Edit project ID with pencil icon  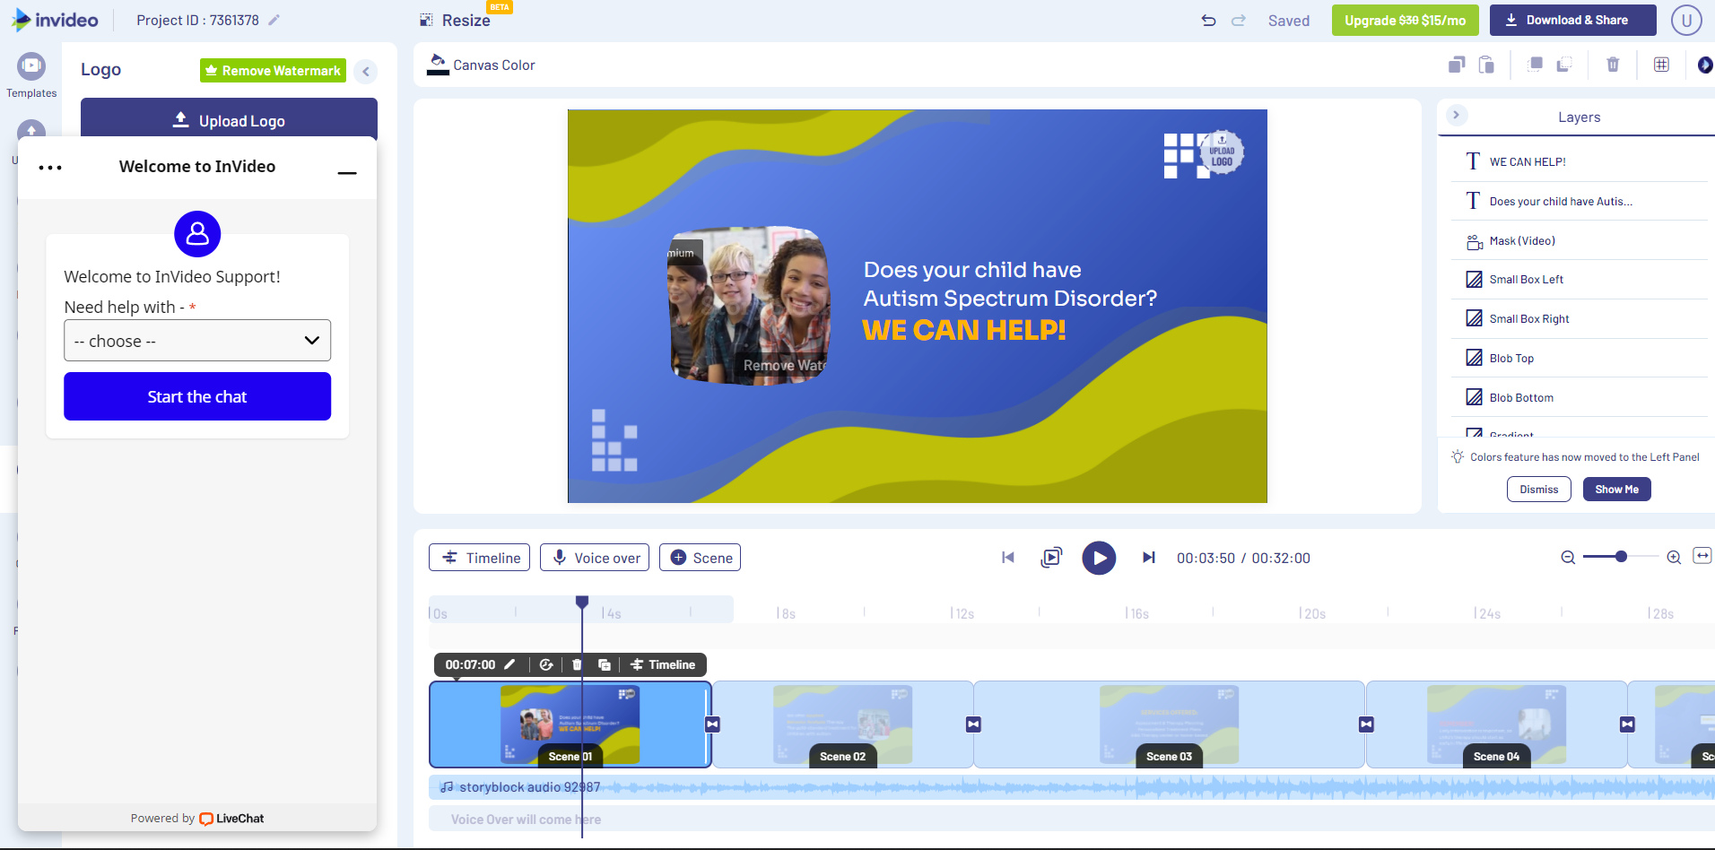(274, 21)
